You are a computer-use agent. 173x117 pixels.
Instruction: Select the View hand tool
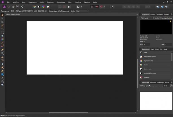2,15
